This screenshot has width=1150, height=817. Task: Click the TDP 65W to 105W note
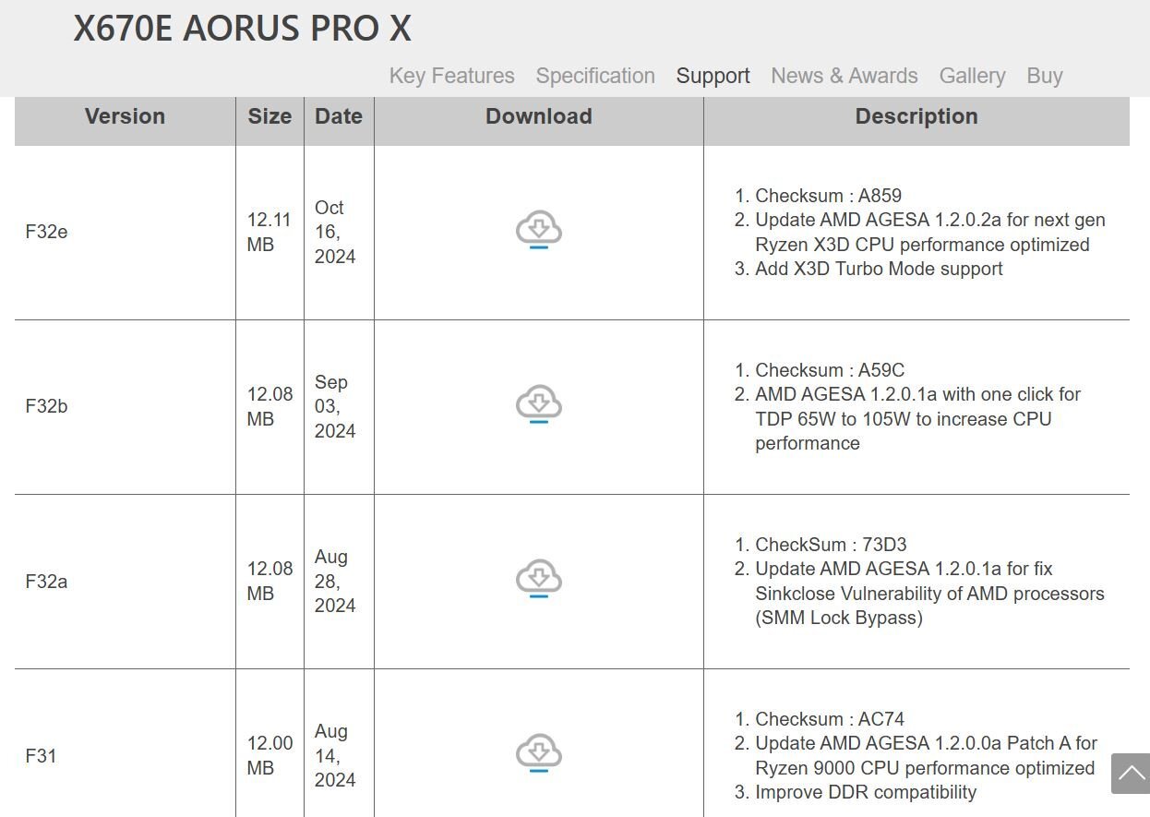coord(918,418)
